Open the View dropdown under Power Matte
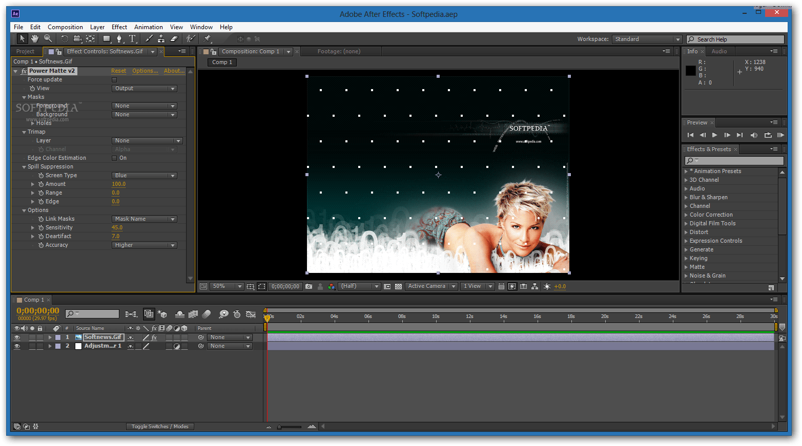Image resolution: width=802 pixels, height=446 pixels. (144, 88)
